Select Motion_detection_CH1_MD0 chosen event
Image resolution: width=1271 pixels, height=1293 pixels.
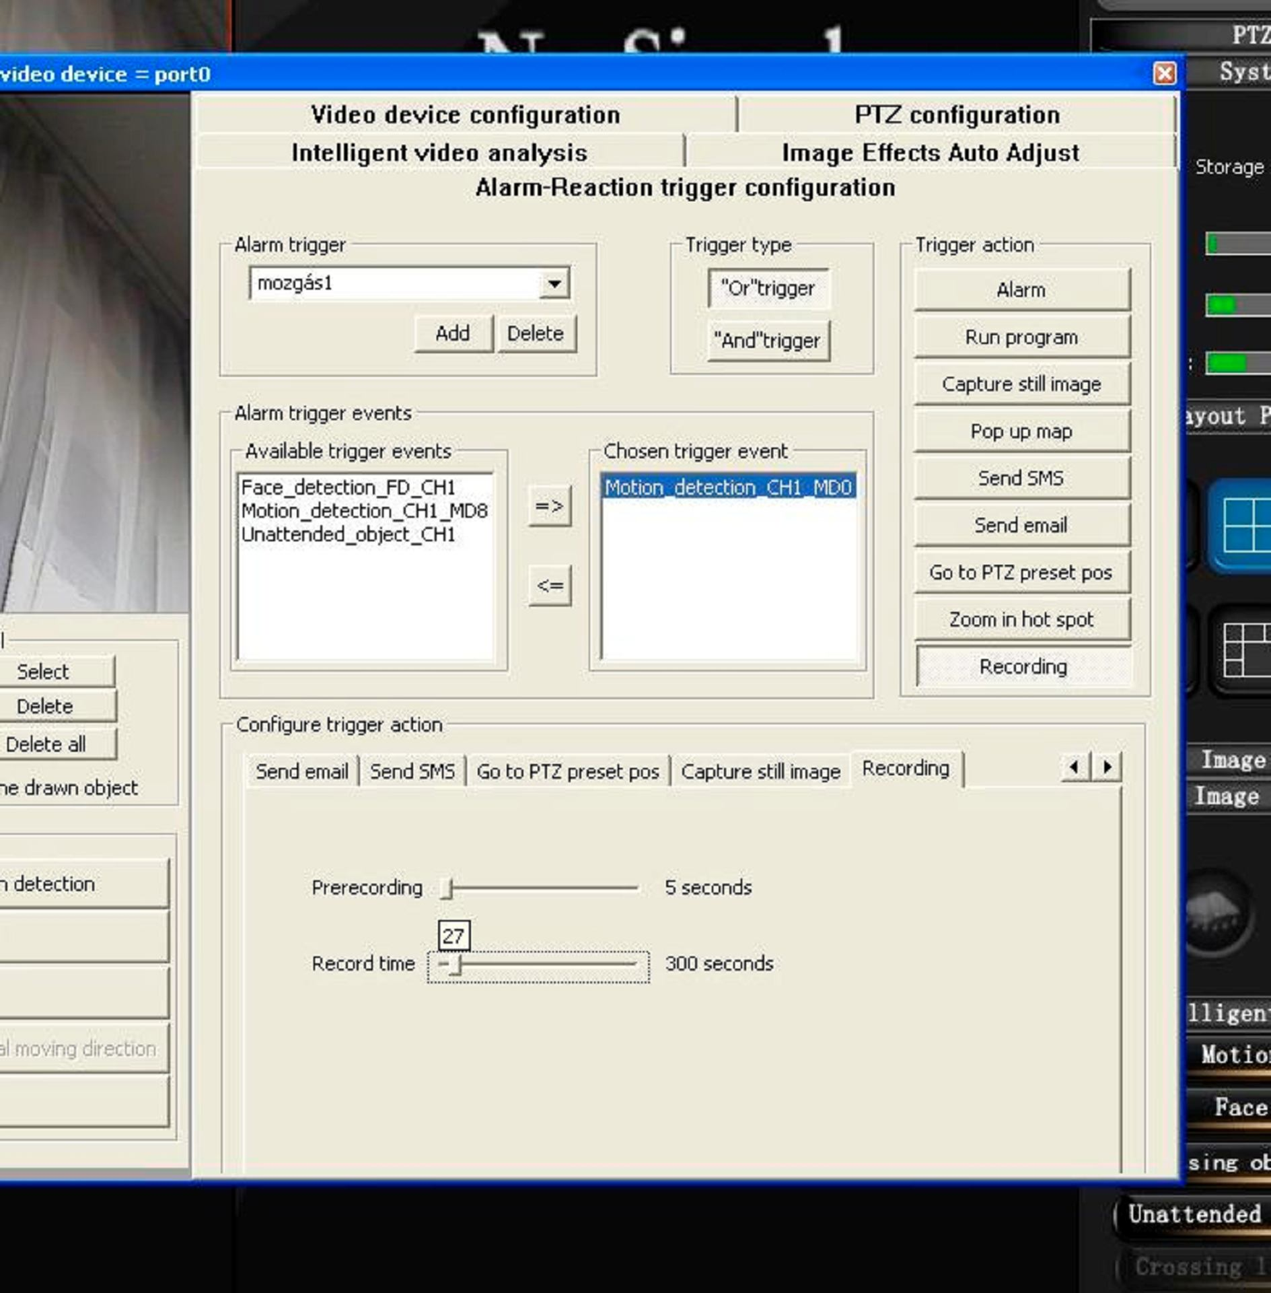[x=728, y=487]
